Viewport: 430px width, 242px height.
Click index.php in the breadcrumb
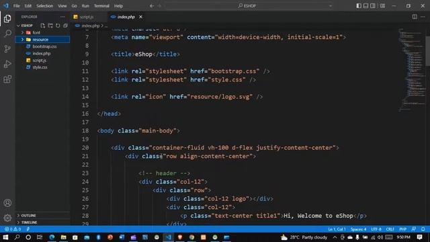(x=90, y=26)
